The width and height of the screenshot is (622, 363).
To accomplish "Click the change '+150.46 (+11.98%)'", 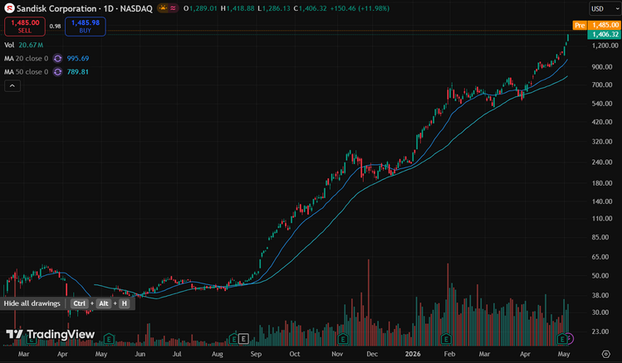I will 359,8.
